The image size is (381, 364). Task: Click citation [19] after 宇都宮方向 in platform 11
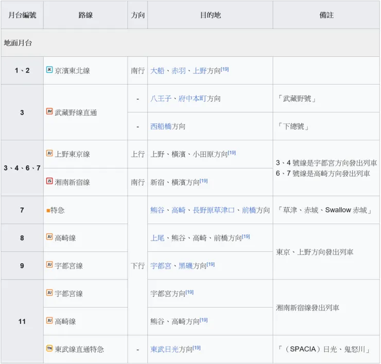click(189, 292)
